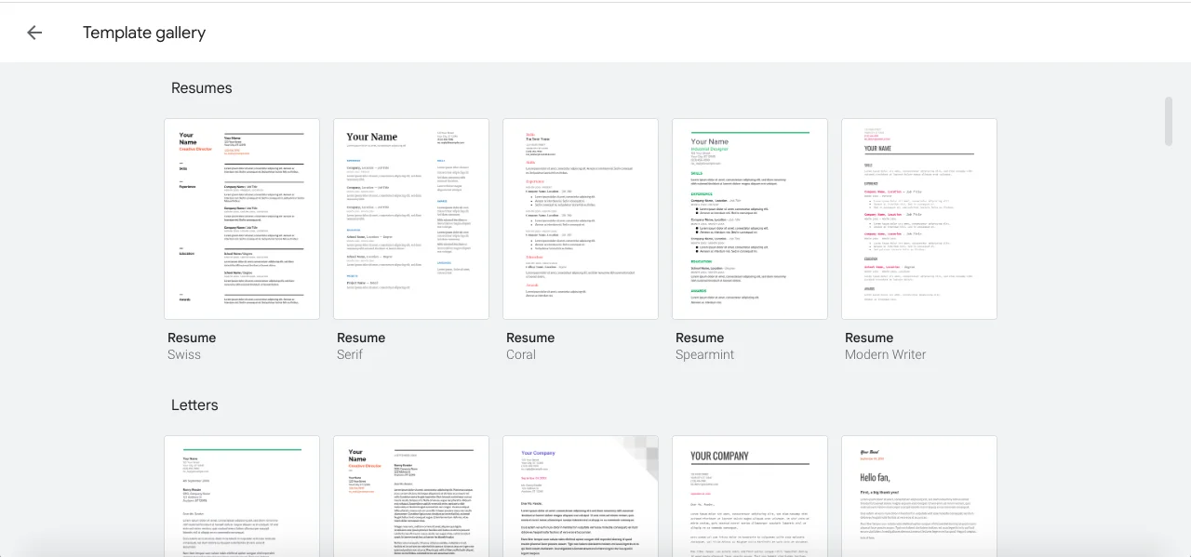Click the 'Spearmint' caption text
This screenshot has width=1191, height=557.
704,354
